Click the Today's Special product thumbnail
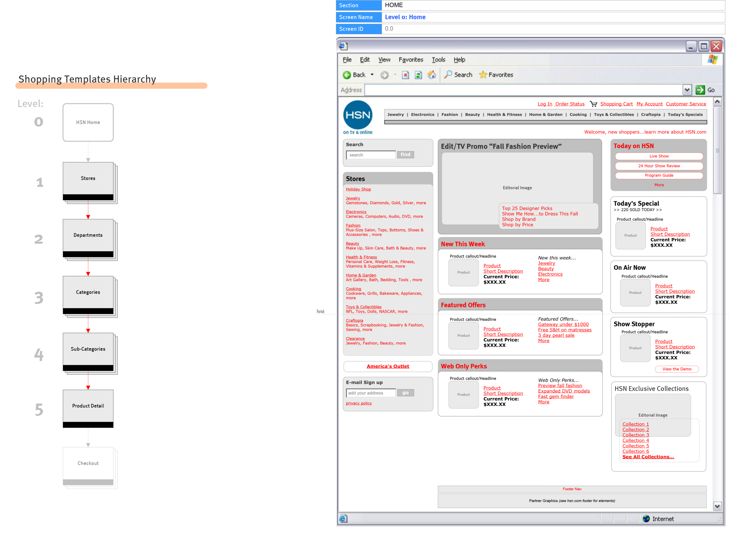The image size is (729, 533). point(630,236)
